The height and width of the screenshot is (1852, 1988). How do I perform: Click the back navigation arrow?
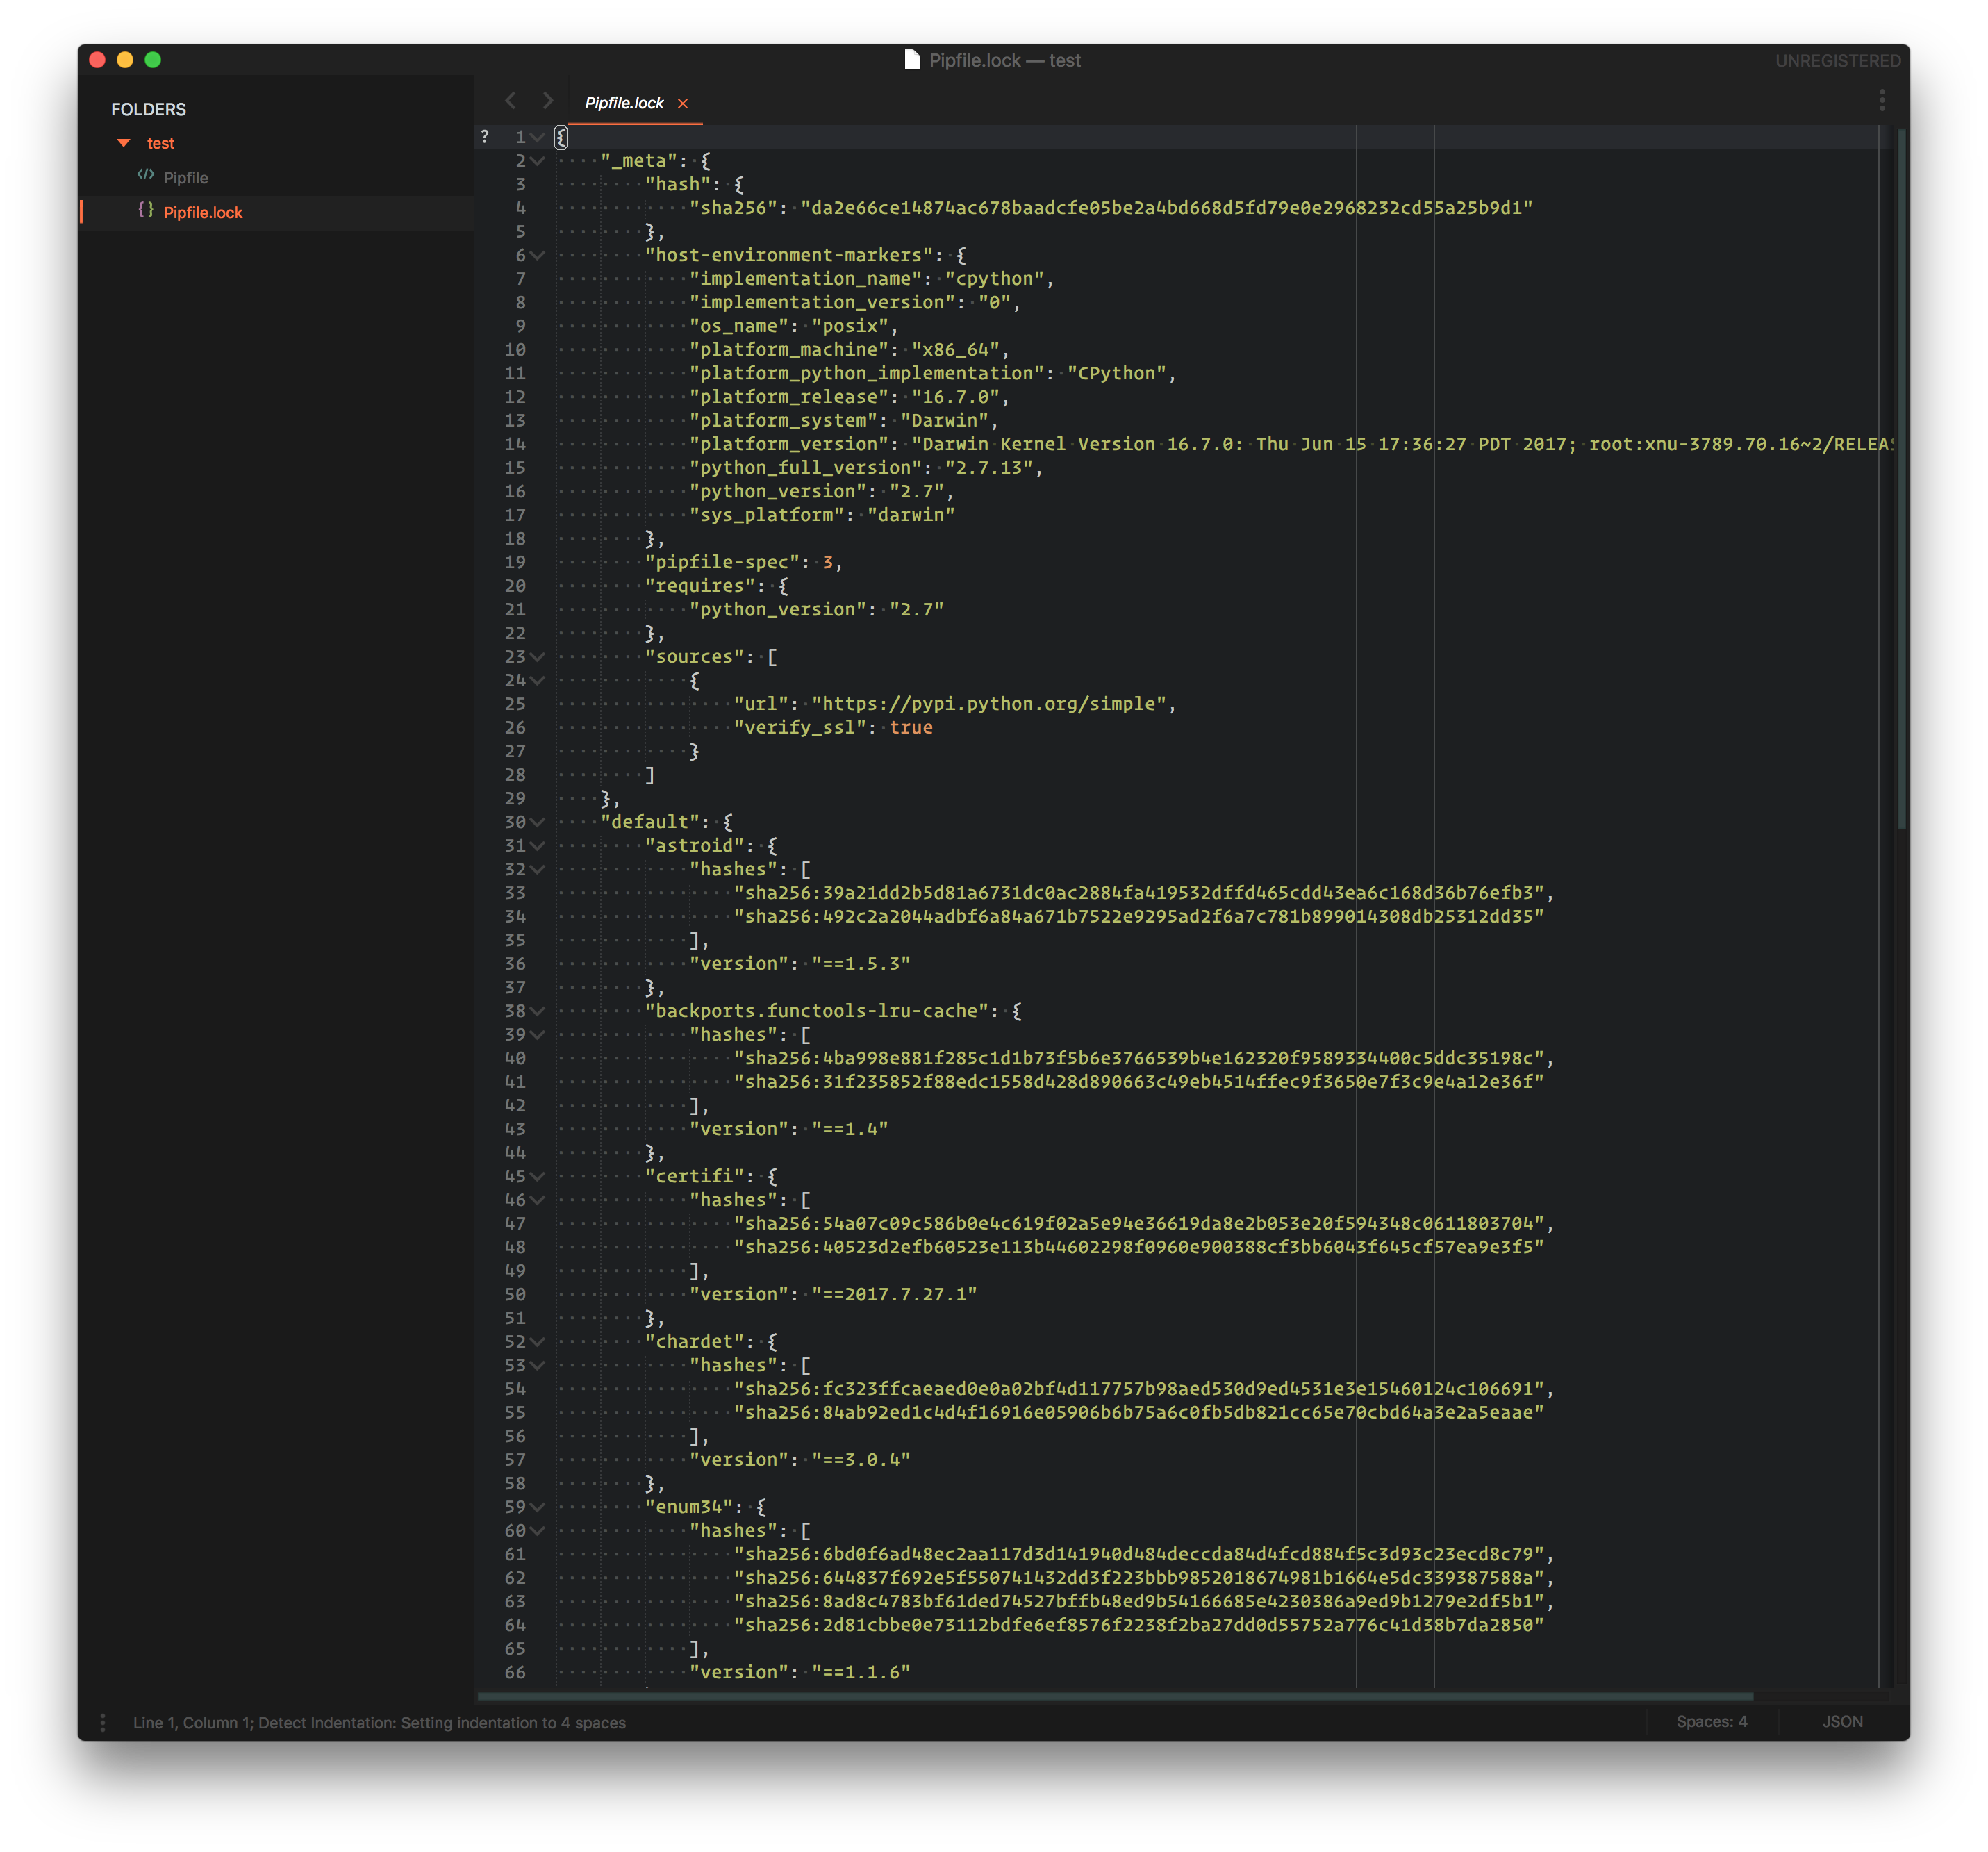[511, 100]
